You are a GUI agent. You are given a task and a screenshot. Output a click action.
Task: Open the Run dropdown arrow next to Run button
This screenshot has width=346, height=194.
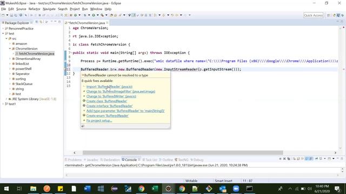point(97,15)
